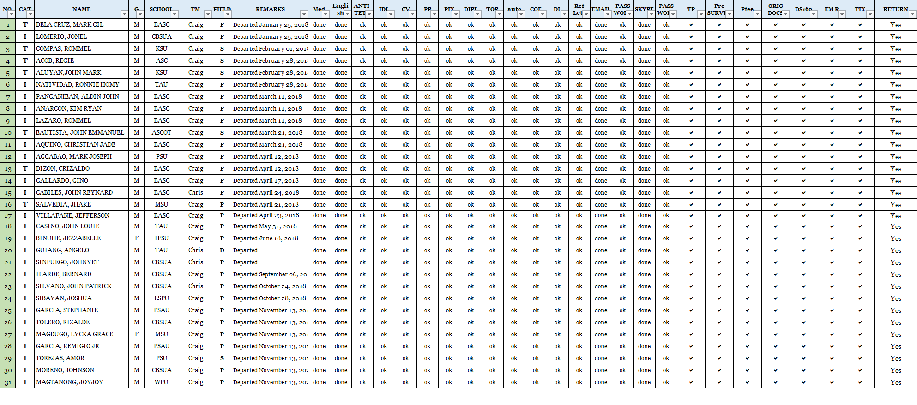Open the English column filter arrow
917x405 pixels.
coord(347,14)
